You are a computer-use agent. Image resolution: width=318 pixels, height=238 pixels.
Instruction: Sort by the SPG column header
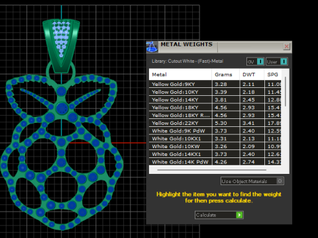coord(273,75)
